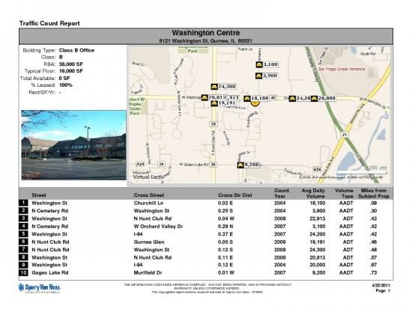Click the Miles from Subject Prop header
The width and height of the screenshot is (412, 318).
coord(374,193)
